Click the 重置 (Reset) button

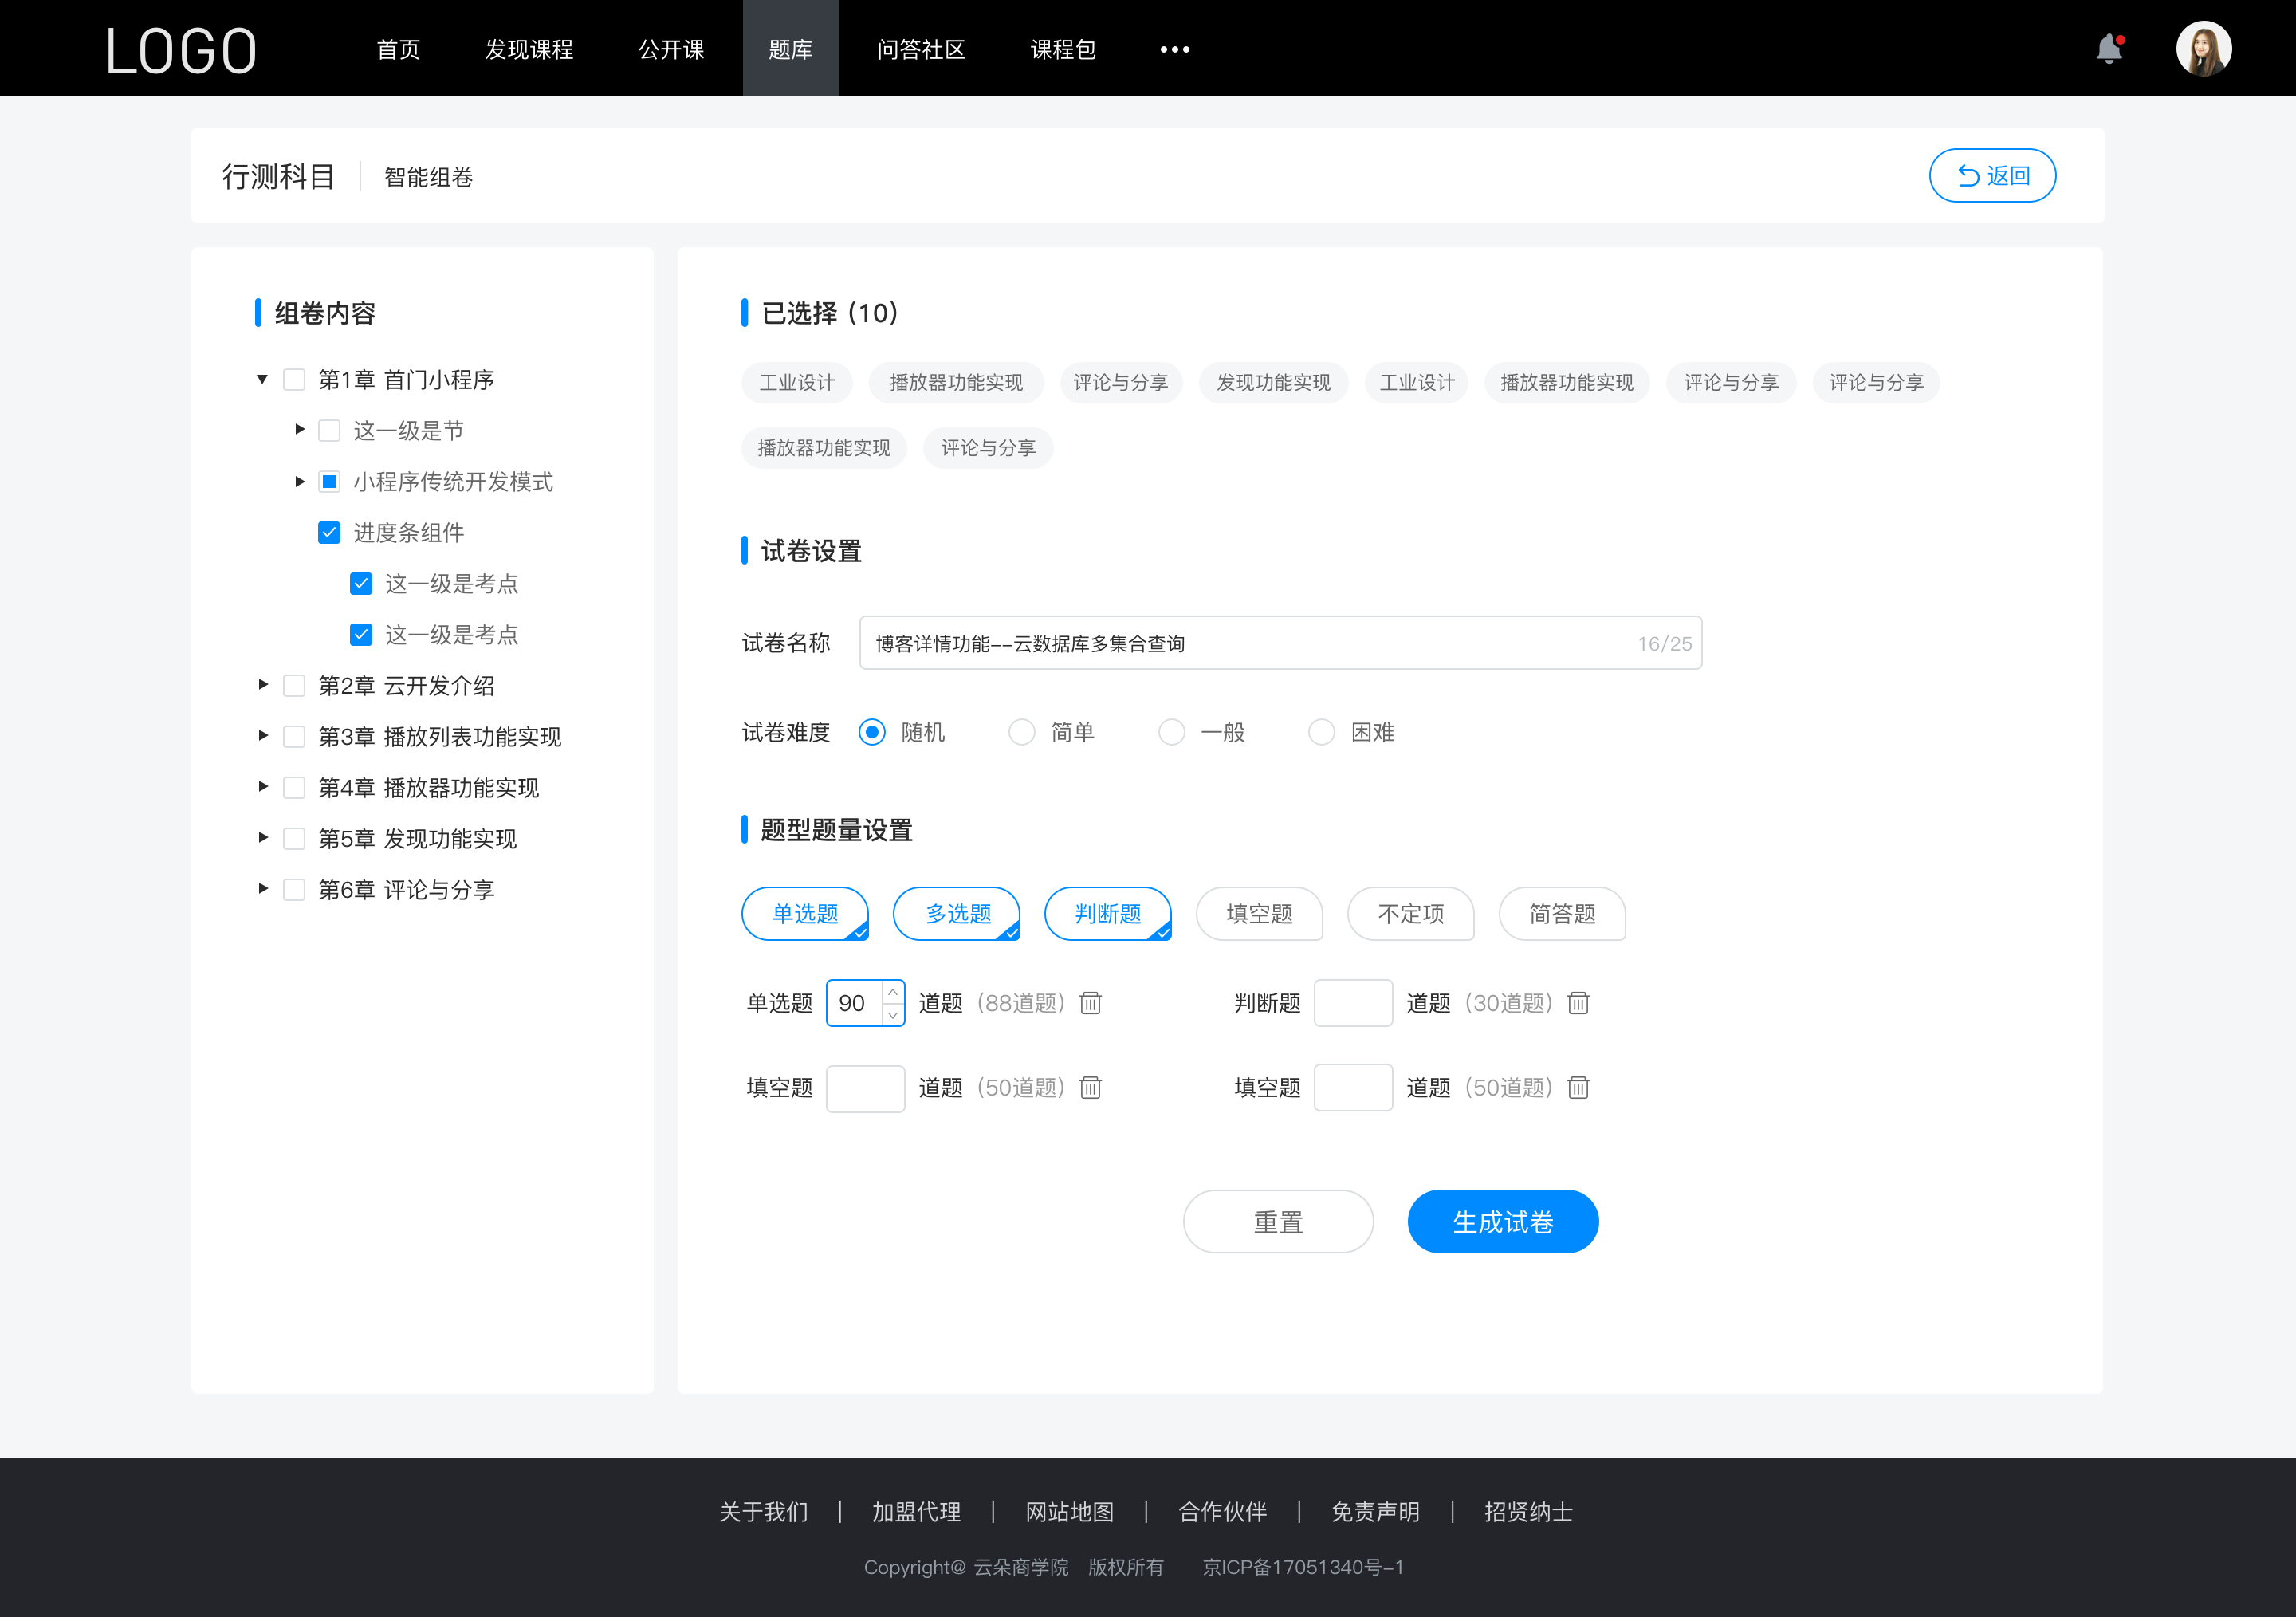pyautogui.click(x=1276, y=1222)
